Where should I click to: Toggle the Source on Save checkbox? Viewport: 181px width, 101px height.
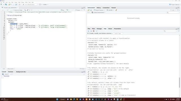(13, 10)
